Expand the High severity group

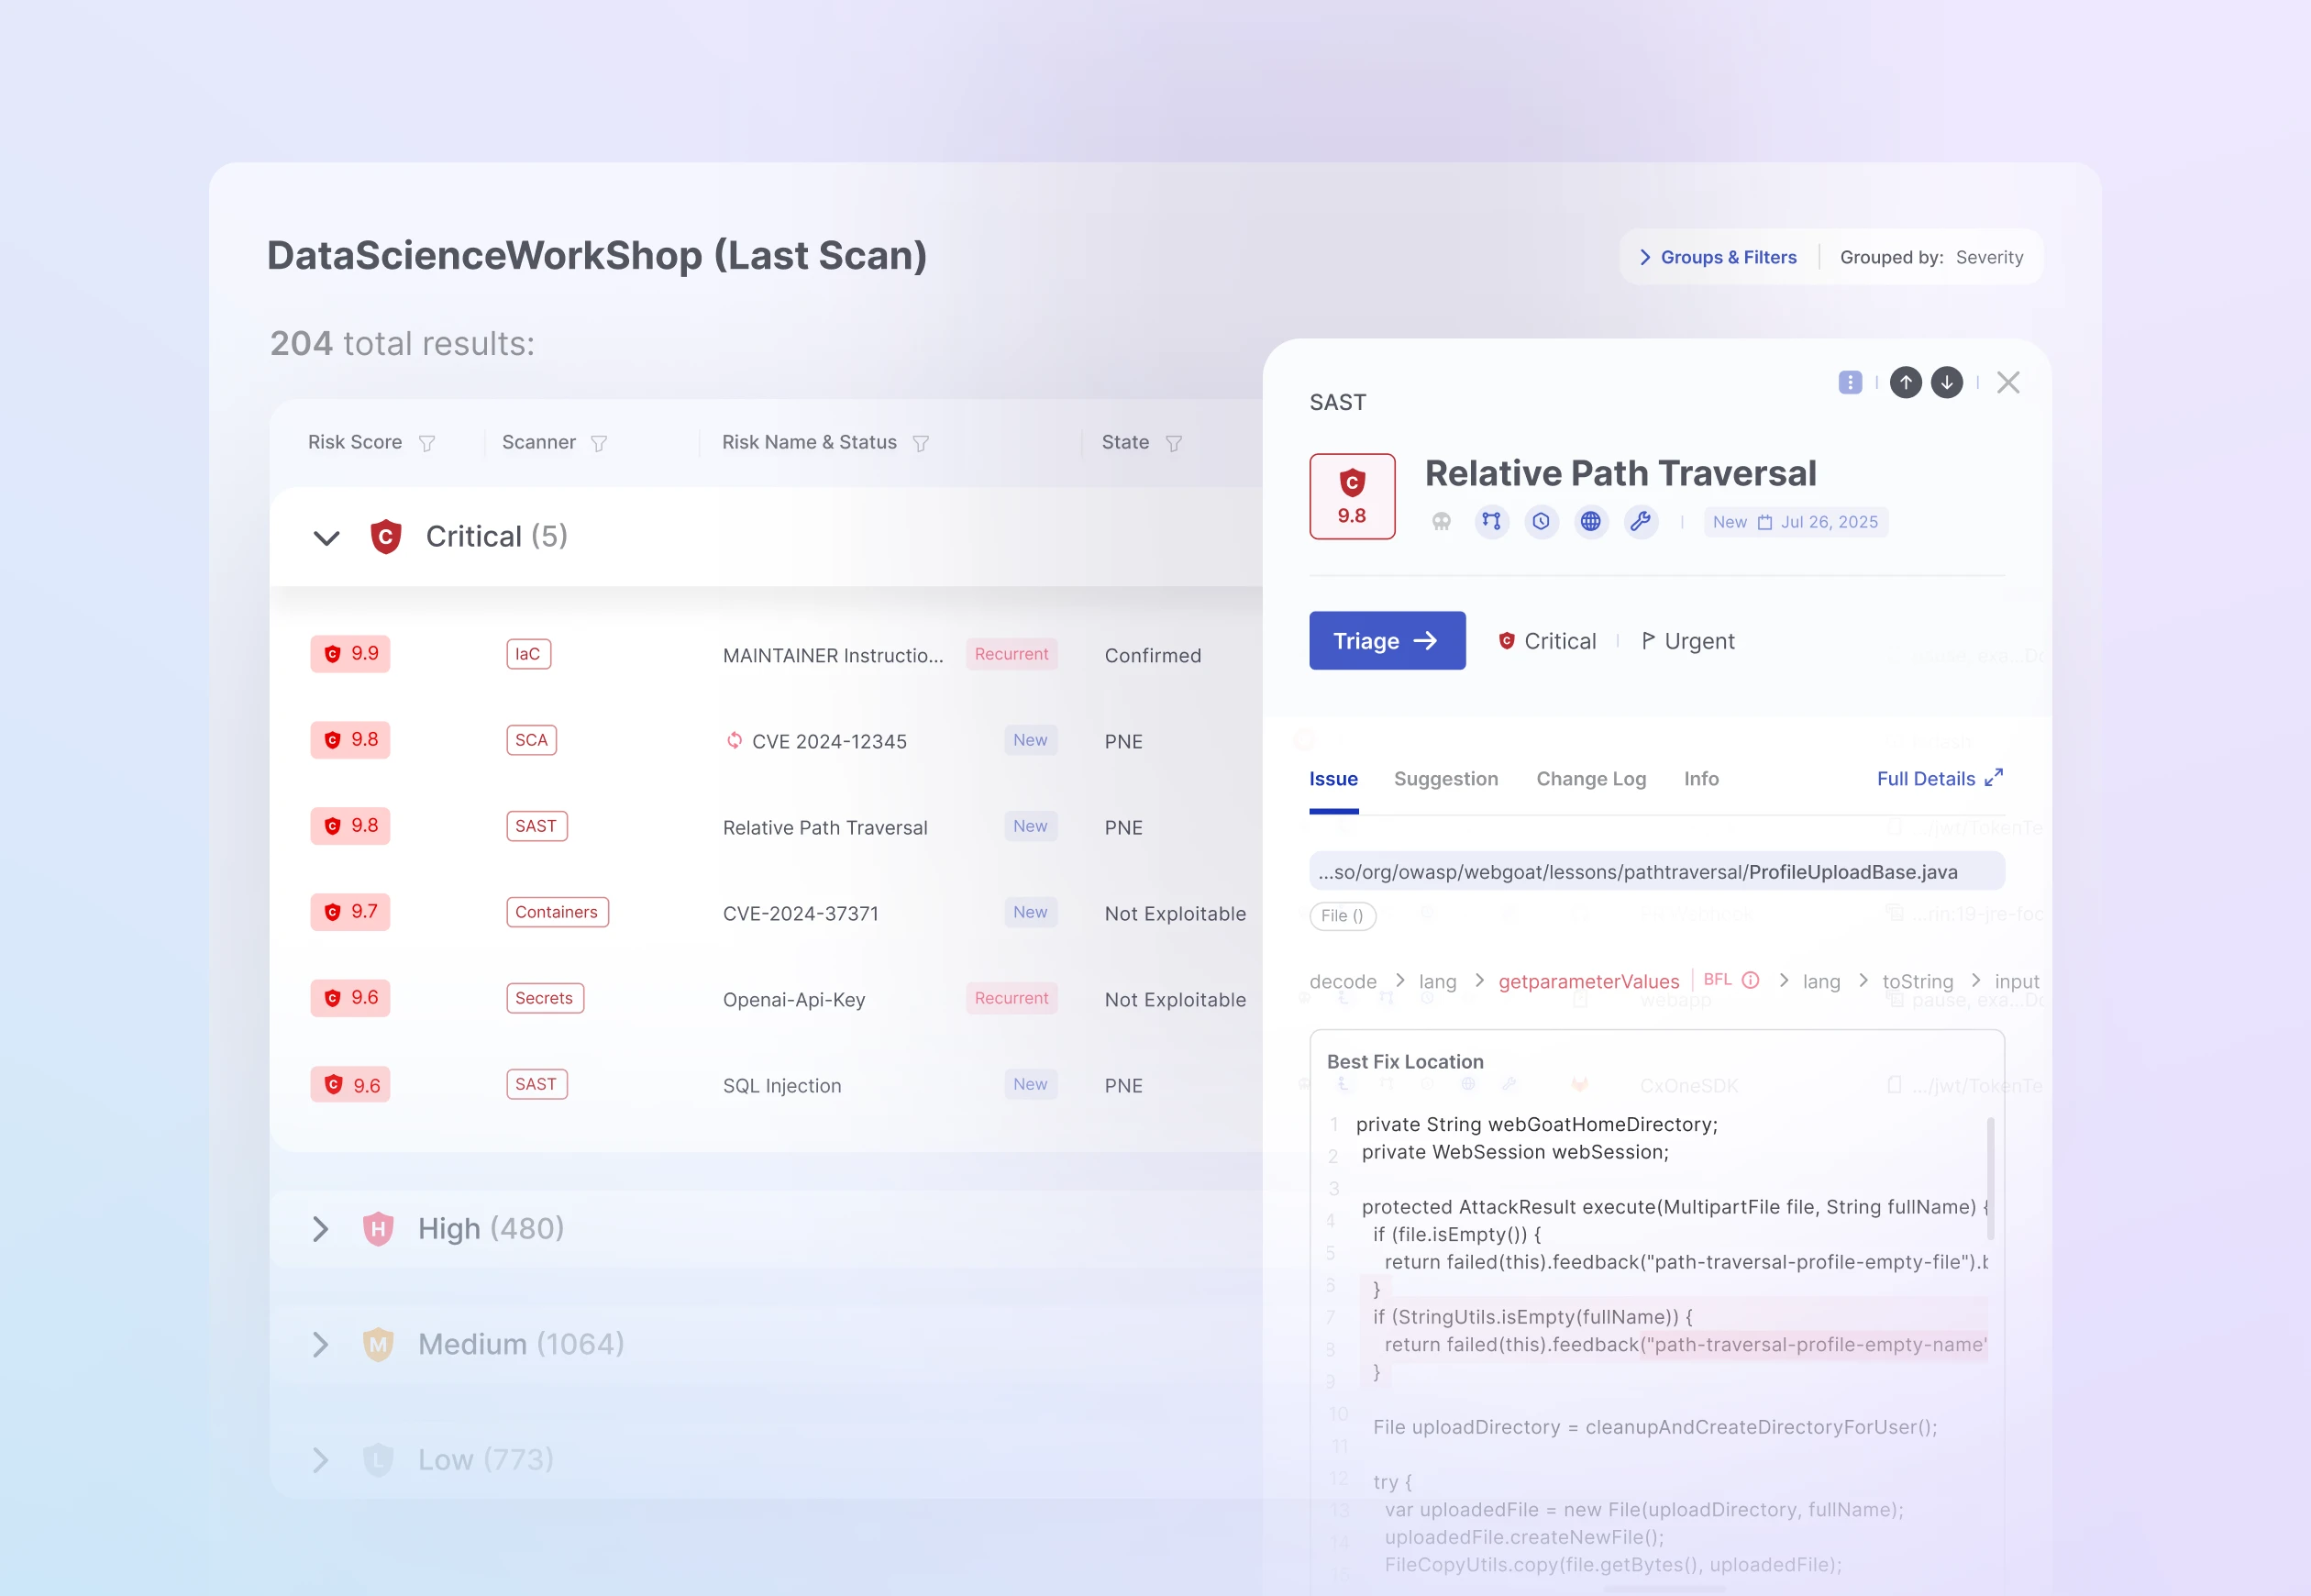[321, 1229]
